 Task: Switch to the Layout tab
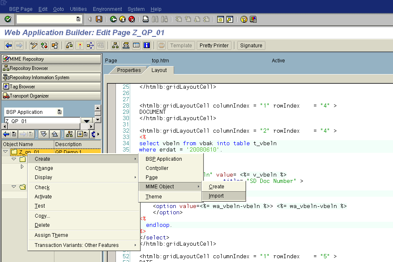pos(159,70)
